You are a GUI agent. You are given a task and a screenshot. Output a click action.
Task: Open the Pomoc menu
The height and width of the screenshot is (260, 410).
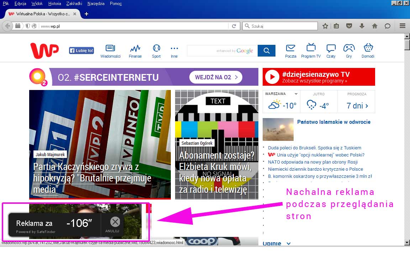pos(116,4)
